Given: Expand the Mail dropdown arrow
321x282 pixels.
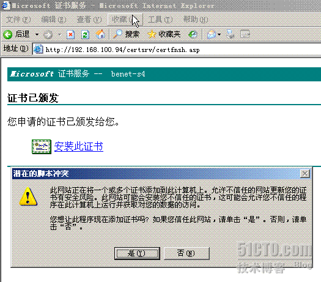Looking at the screenshot, I should point(220,34).
